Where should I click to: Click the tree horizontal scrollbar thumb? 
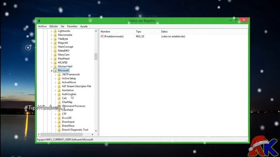tap(62, 134)
